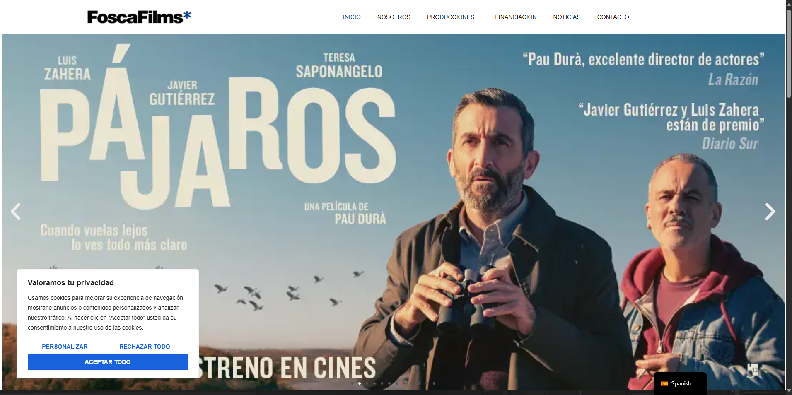Choose RECHAZAR TODO in cookie banner
792x395 pixels.
click(145, 347)
